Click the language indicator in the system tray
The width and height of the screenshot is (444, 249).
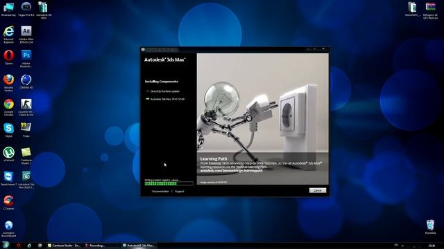[396, 246]
